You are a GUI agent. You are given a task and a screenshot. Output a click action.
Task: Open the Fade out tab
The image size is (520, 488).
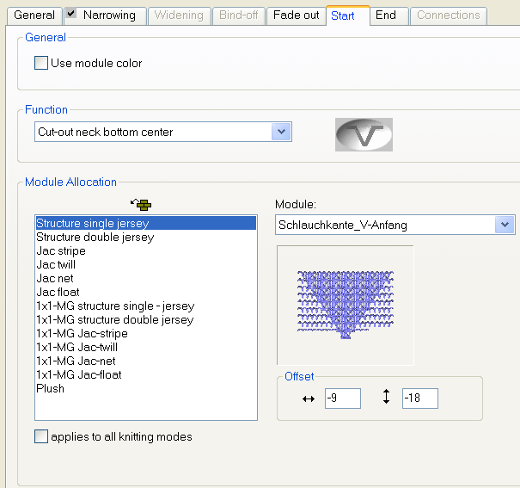point(296,15)
